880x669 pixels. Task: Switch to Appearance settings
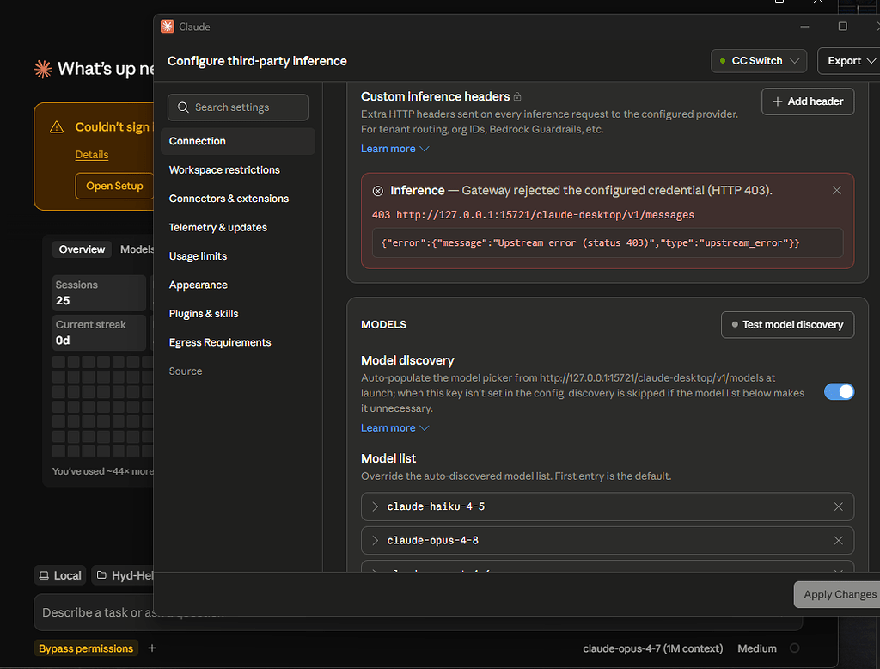click(238, 285)
